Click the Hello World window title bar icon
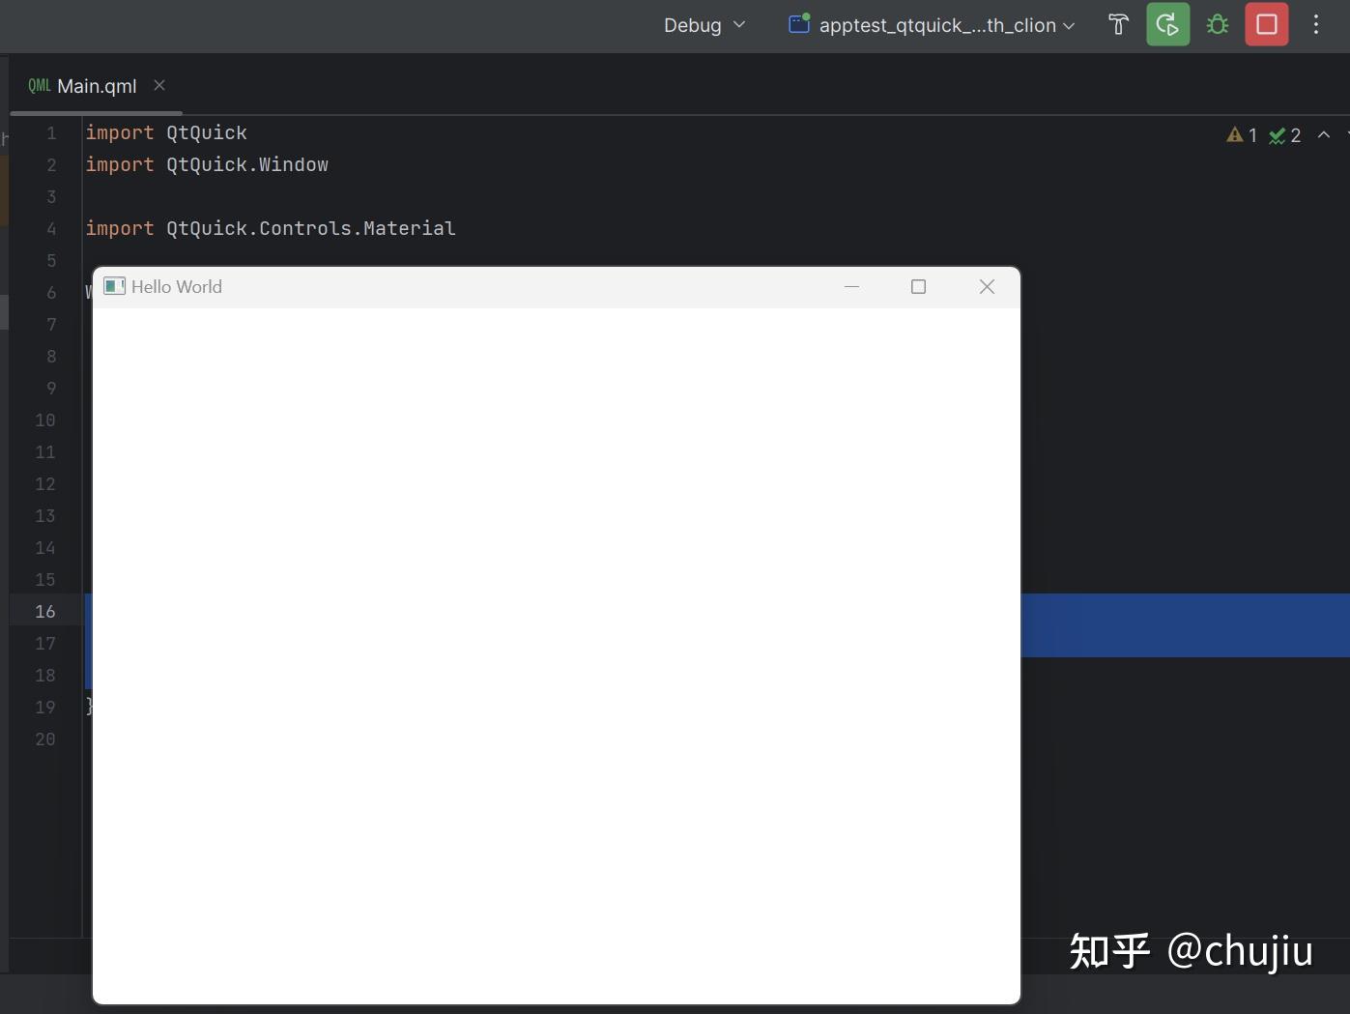The height and width of the screenshot is (1014, 1350). [x=114, y=286]
